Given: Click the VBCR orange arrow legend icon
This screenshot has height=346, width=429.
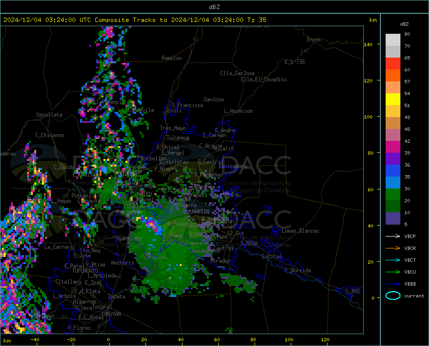Looking at the screenshot, I should pyautogui.click(x=393, y=248).
